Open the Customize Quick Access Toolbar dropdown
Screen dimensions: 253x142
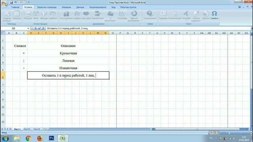point(29,2)
